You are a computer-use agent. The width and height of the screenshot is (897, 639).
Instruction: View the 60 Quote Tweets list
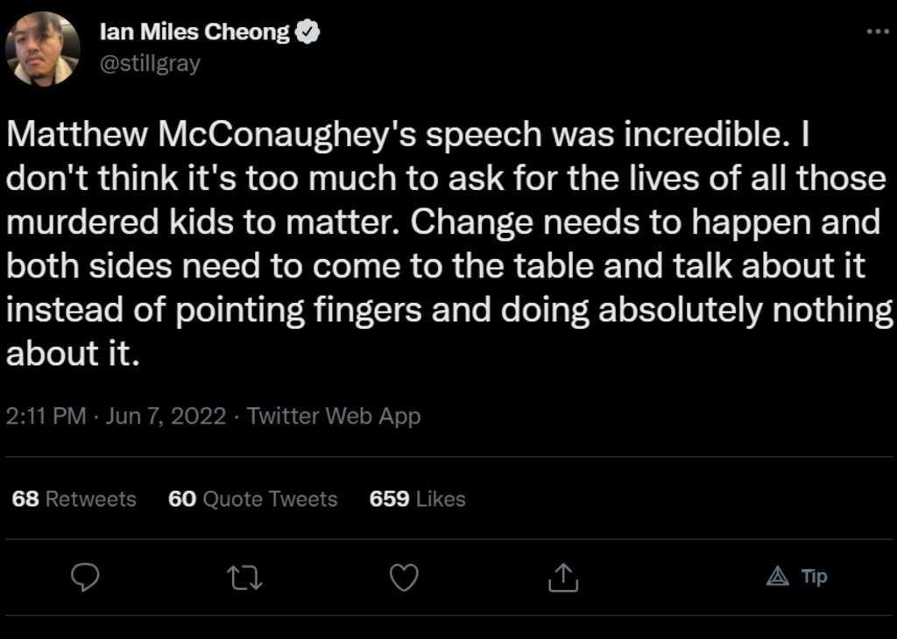pos(252,499)
